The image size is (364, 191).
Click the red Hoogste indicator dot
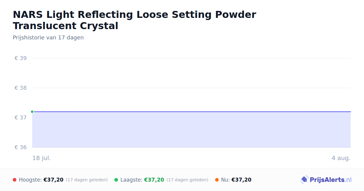(x=15, y=180)
